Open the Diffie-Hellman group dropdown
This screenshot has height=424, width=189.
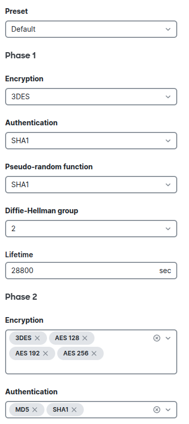click(x=91, y=229)
